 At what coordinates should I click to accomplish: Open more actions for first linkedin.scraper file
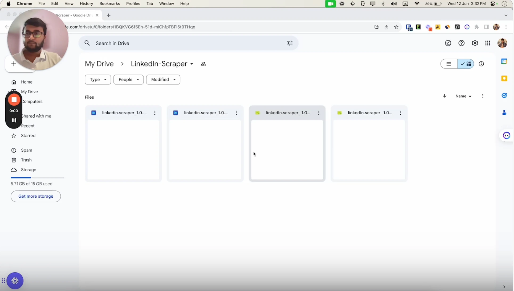point(155,113)
